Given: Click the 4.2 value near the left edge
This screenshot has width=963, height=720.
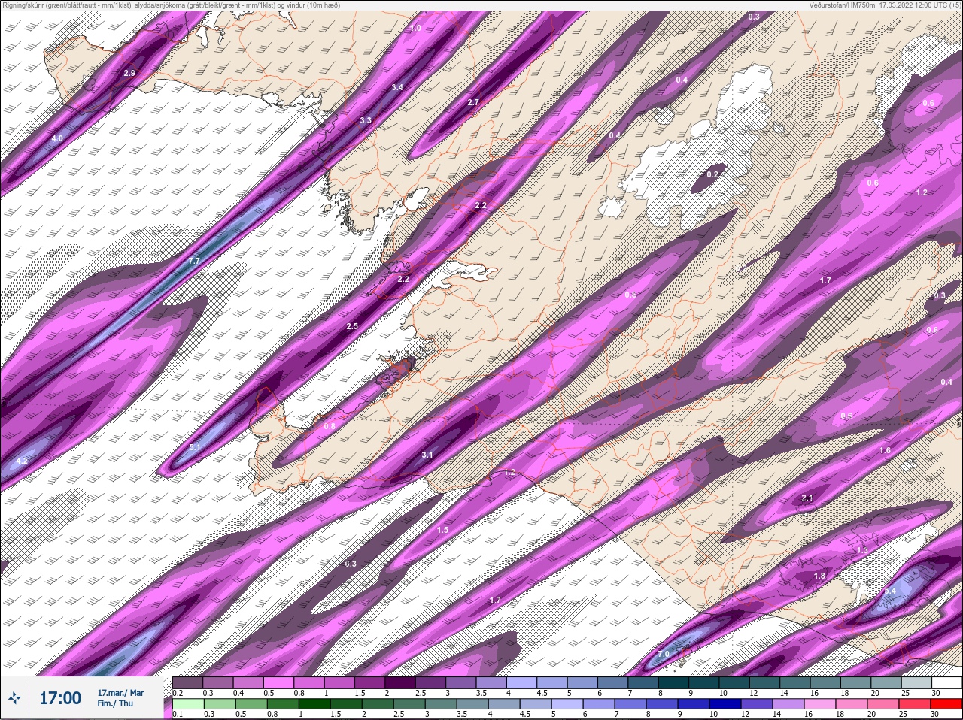Looking at the screenshot, I should click(x=22, y=461).
